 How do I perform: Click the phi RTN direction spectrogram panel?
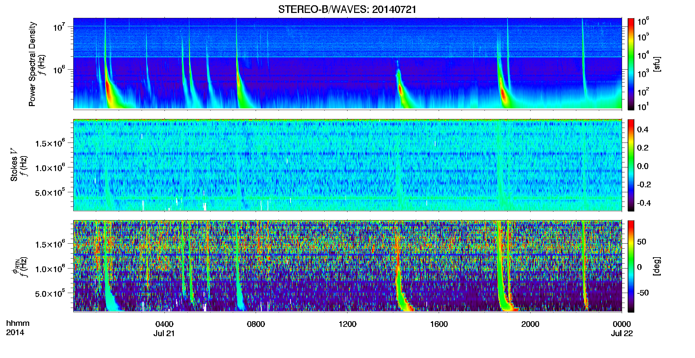[x=347, y=266]
